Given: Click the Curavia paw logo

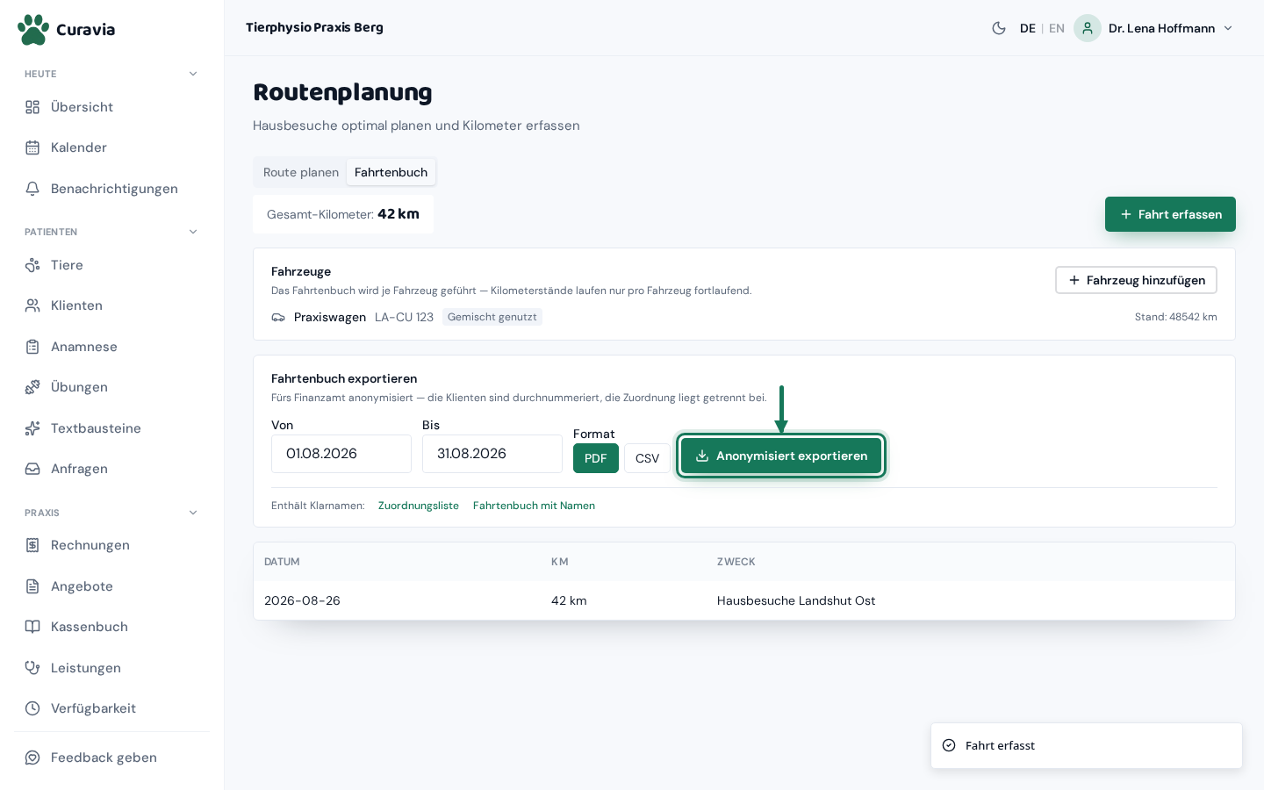Looking at the screenshot, I should (33, 29).
